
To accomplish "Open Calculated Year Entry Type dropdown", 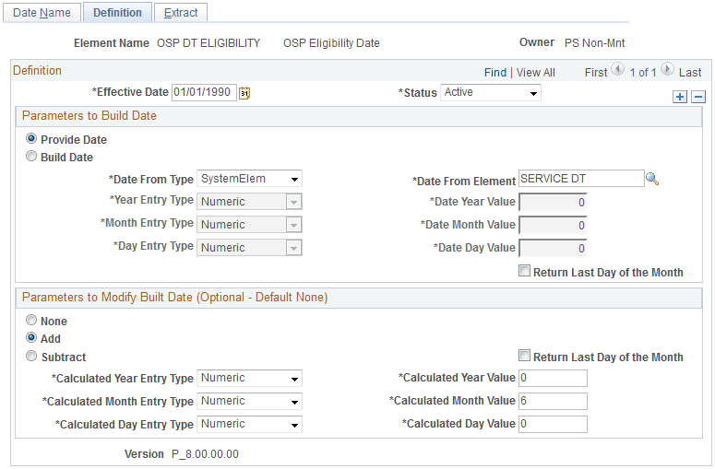I will (249, 379).
